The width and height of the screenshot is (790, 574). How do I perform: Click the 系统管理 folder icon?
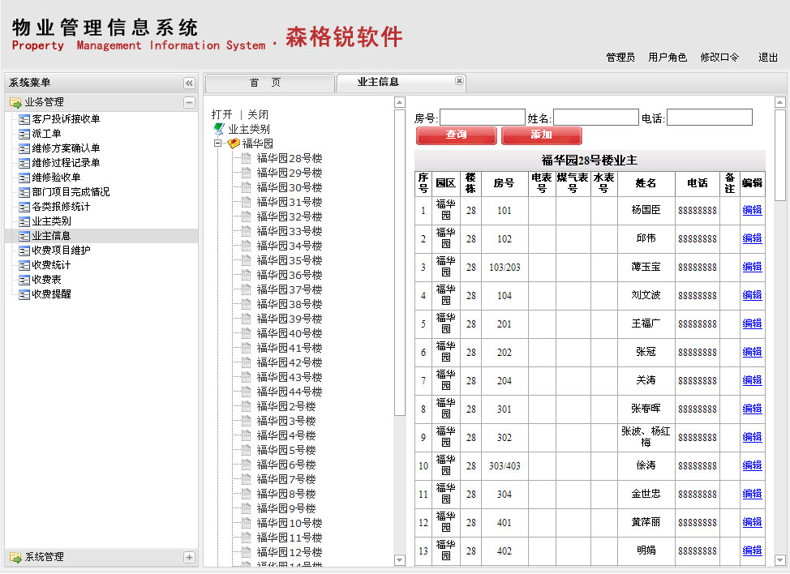point(15,558)
